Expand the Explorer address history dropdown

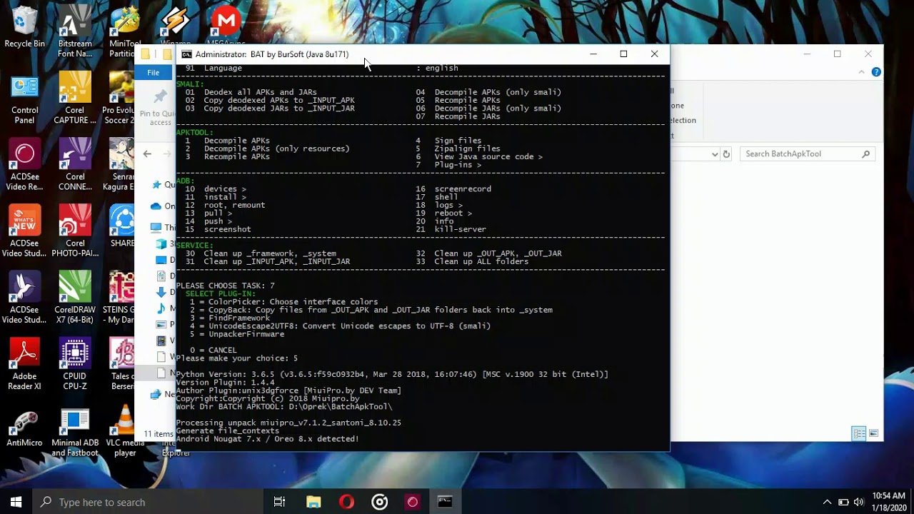(x=715, y=154)
